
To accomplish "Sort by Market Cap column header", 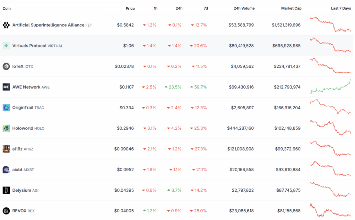I will pyautogui.click(x=291, y=8).
